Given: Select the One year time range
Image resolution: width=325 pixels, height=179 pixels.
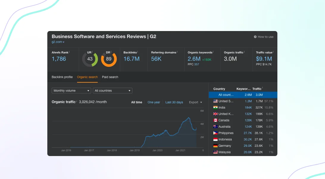Looking at the screenshot, I should tap(154, 102).
